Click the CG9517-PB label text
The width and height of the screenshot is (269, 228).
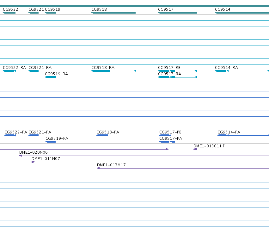pyautogui.click(x=170, y=132)
